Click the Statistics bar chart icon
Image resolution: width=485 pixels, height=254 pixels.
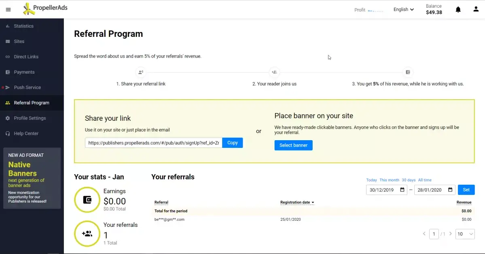point(8,26)
